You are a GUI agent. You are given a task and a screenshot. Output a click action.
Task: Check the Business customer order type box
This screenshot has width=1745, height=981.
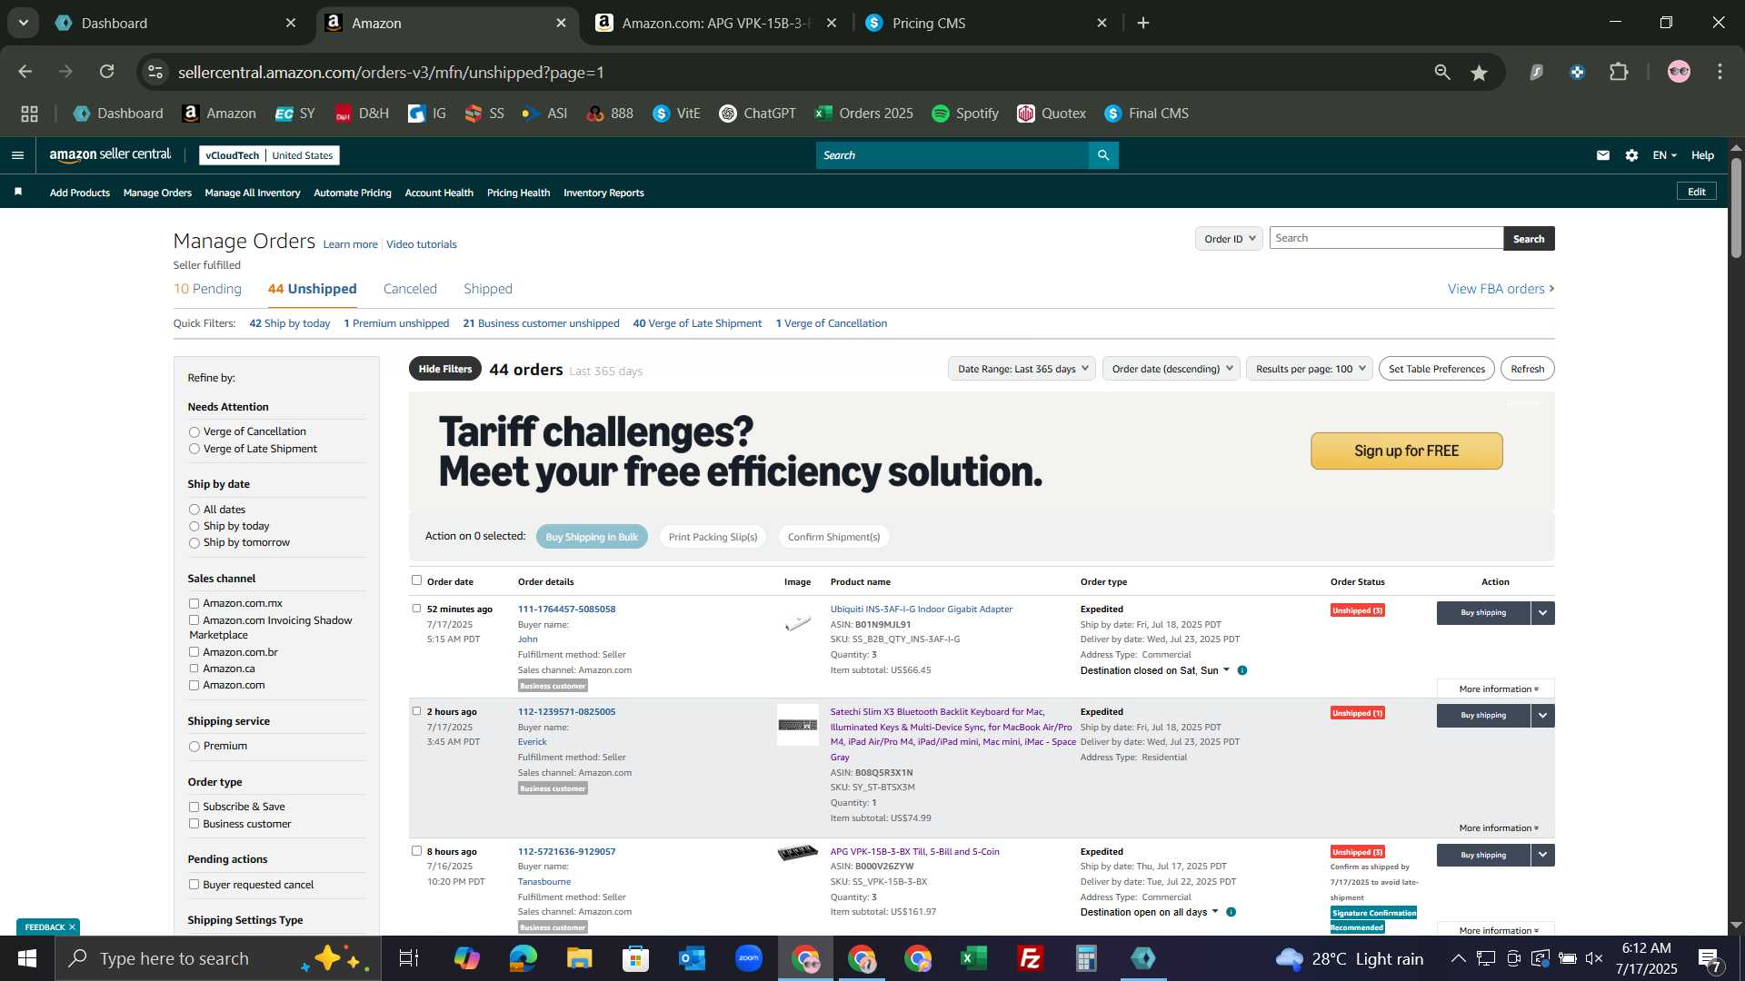click(194, 824)
